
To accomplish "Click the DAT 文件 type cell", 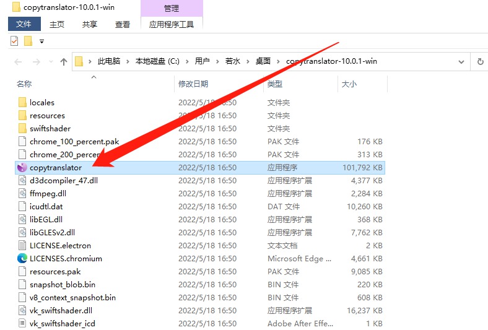I will pos(283,207).
